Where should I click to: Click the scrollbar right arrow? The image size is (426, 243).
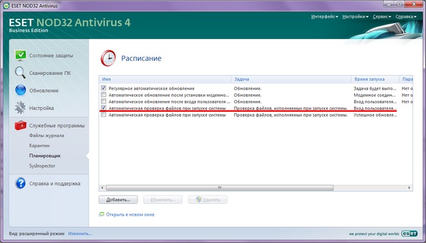410,188
